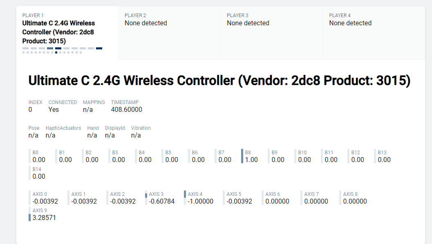
Task: Click the B8 button indicator showing 1.00
Action: [x=251, y=156]
